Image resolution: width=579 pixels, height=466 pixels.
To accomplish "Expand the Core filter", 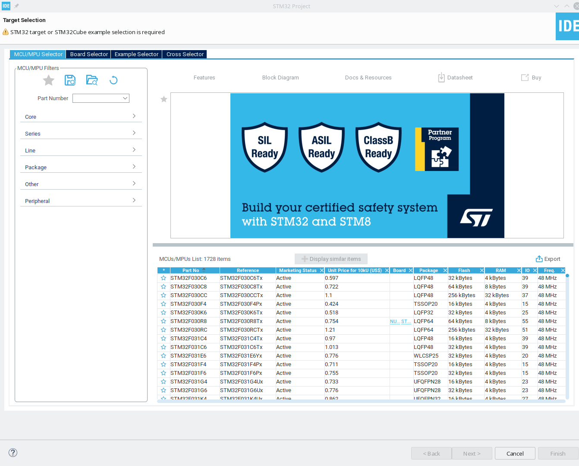I will click(x=81, y=117).
